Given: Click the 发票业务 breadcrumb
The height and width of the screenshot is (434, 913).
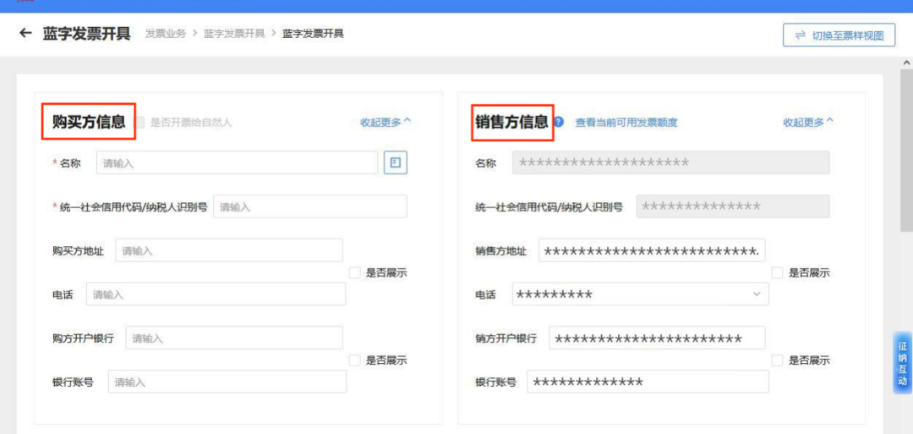Looking at the screenshot, I should [x=166, y=34].
